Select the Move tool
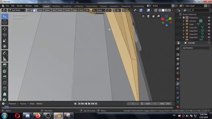Viewport: 212px width, 119px height. tap(5, 29)
